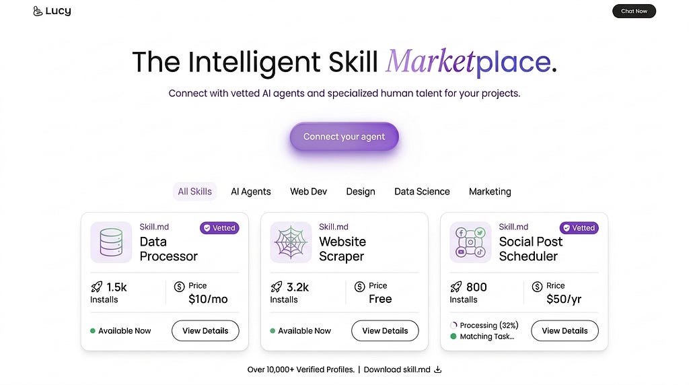This screenshot has width=689, height=385.
Task: Click the rocket icon next to 800 installs
Action: [456, 287]
